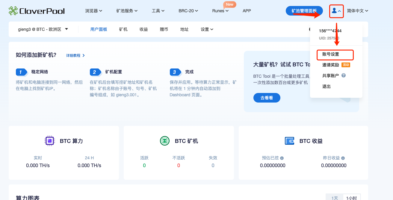Click the 预估已挖 value 0.00000000
This screenshot has width=393, height=200.
click(x=273, y=165)
